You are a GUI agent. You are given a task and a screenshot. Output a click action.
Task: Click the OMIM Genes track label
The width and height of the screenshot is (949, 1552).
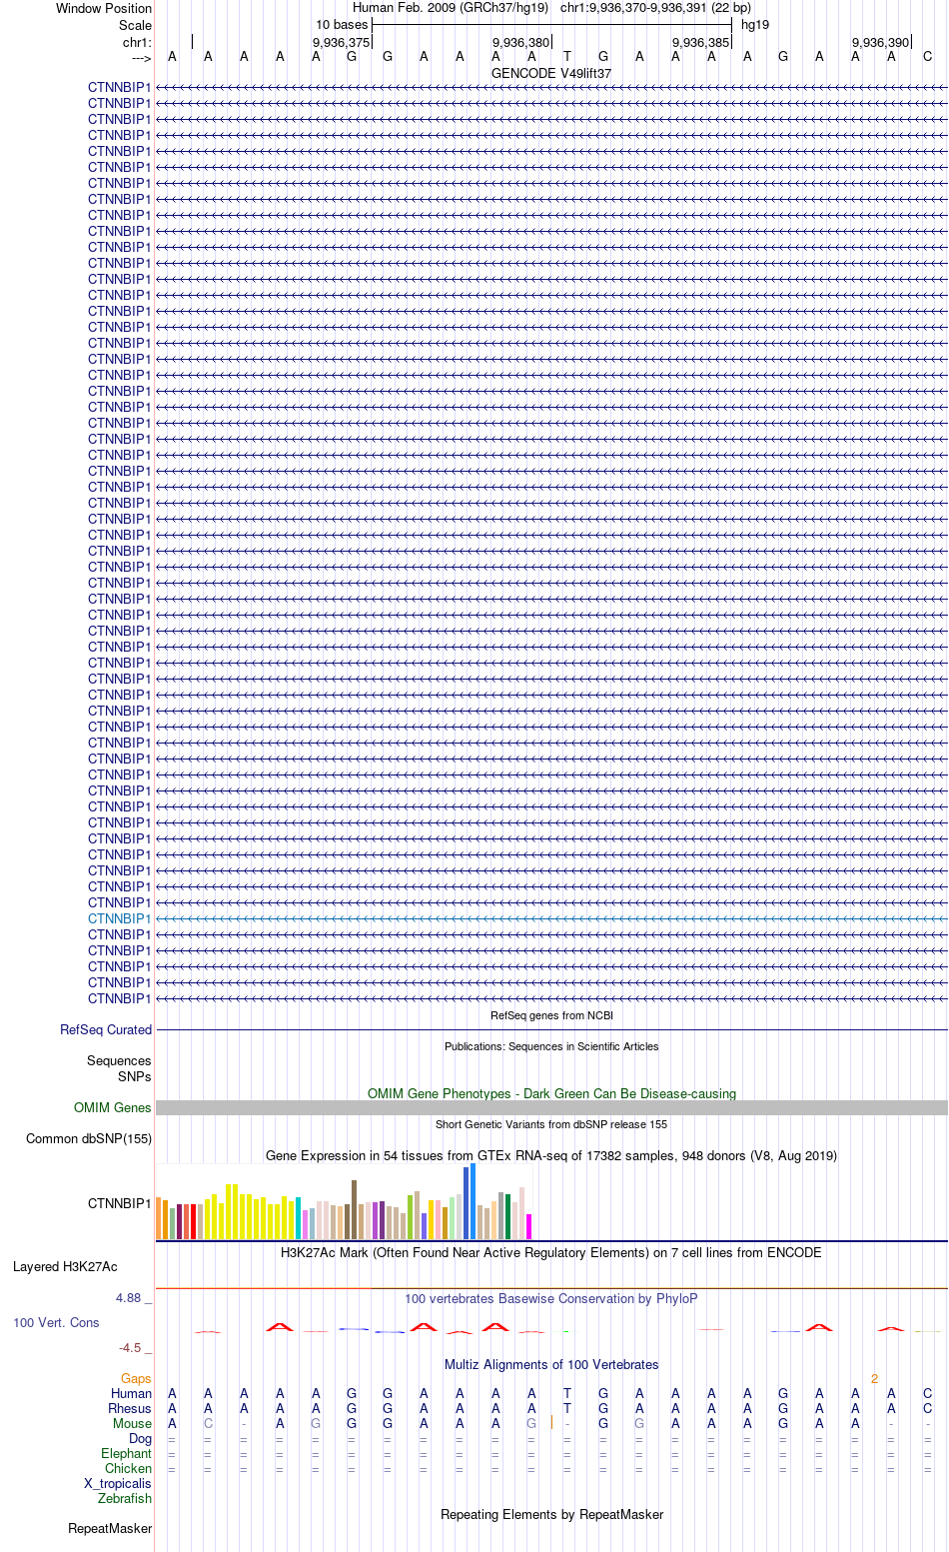tap(113, 1107)
